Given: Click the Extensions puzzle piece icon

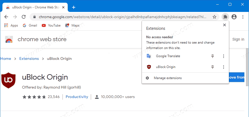Looking at the screenshot, I should pyautogui.click(x=225, y=17).
